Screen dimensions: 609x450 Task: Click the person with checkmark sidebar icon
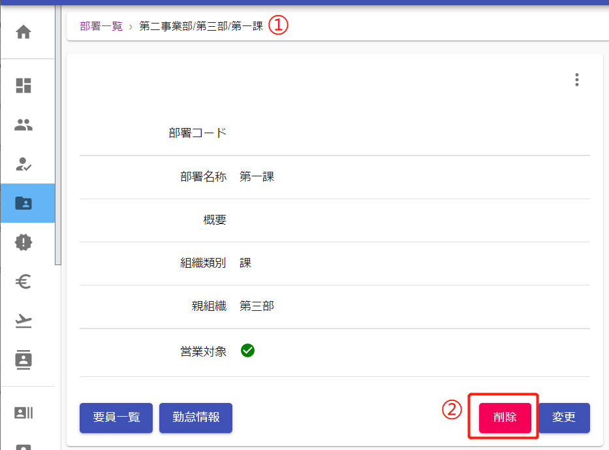(x=23, y=164)
